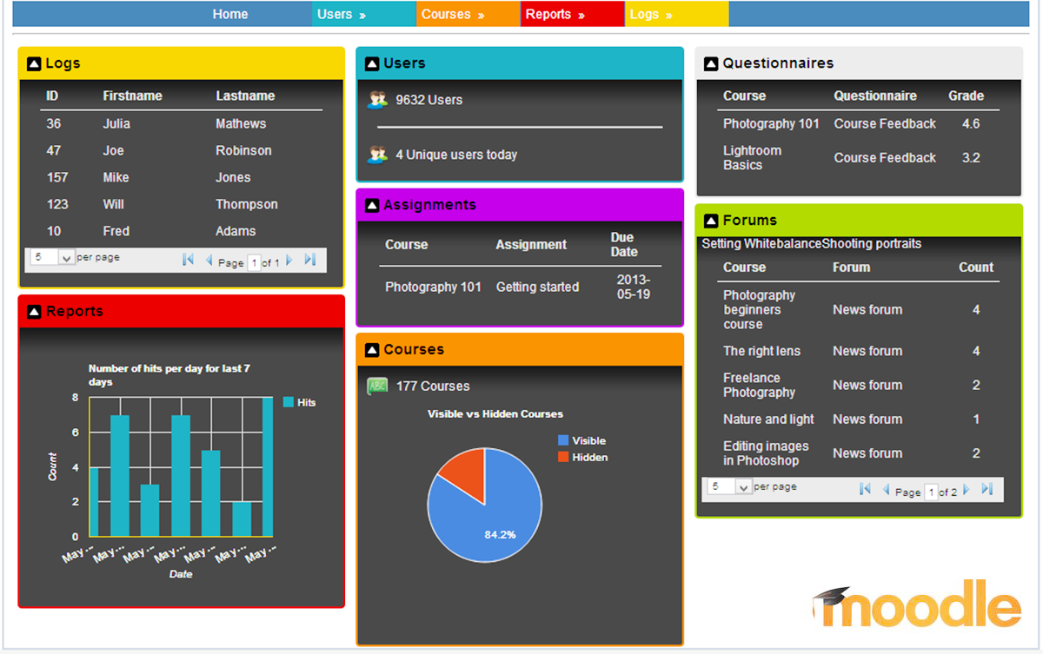
Task: Click previous page arrow in Logs pagination
Action: tap(208, 258)
